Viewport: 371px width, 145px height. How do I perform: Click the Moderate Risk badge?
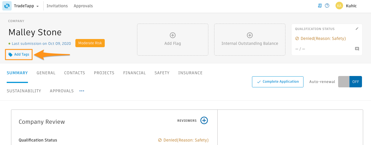click(x=90, y=43)
